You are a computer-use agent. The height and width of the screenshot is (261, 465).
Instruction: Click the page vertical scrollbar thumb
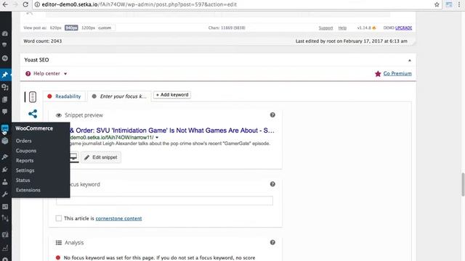click(x=463, y=185)
